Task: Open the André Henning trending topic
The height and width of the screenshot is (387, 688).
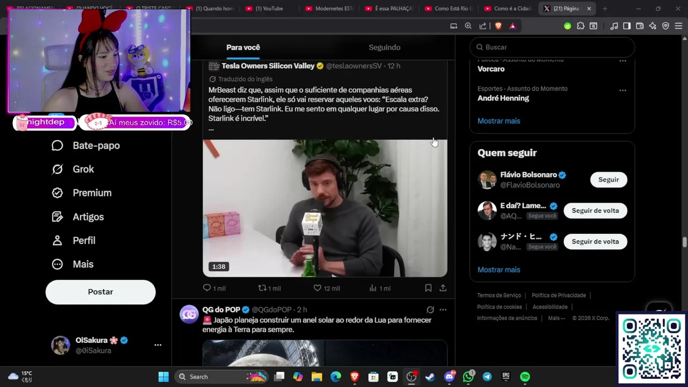Action: click(x=503, y=98)
